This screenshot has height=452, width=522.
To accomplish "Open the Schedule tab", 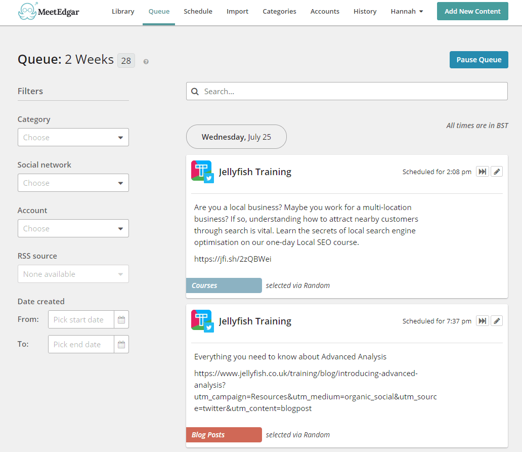I will [x=198, y=12].
